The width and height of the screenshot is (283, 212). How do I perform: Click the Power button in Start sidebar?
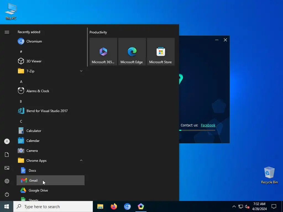(7, 194)
